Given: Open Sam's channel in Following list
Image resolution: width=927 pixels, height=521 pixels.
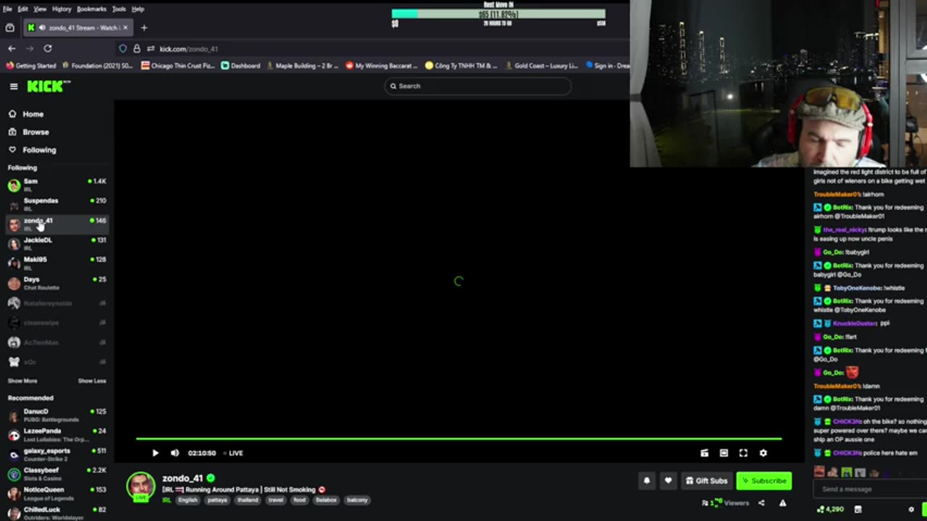Looking at the screenshot, I should [56, 185].
